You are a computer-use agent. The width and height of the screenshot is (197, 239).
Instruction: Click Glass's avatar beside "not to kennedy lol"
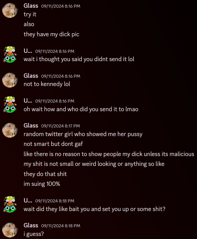tap(10, 80)
